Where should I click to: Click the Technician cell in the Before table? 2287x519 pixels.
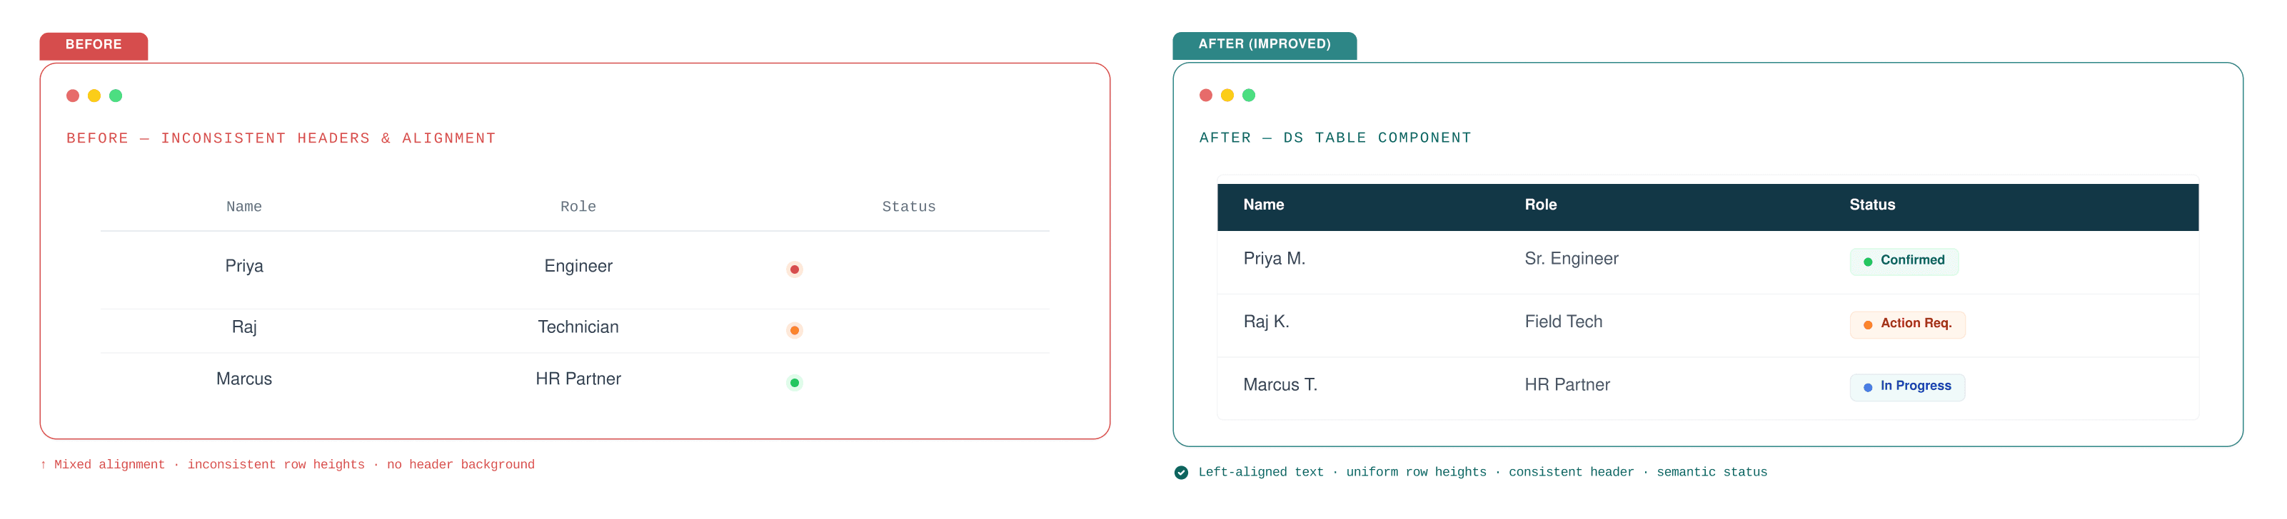pyautogui.click(x=578, y=327)
